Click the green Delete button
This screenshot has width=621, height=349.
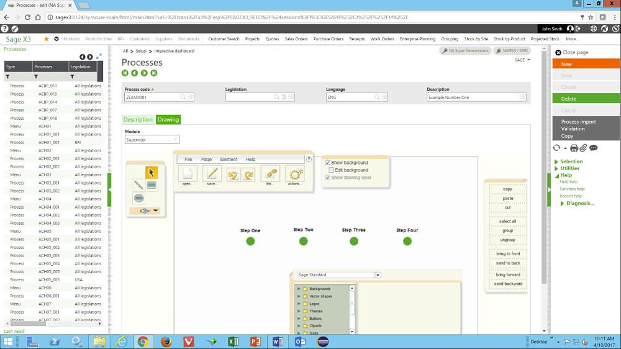point(586,99)
